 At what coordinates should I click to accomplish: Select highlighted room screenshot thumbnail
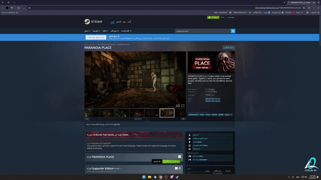tap(167, 113)
